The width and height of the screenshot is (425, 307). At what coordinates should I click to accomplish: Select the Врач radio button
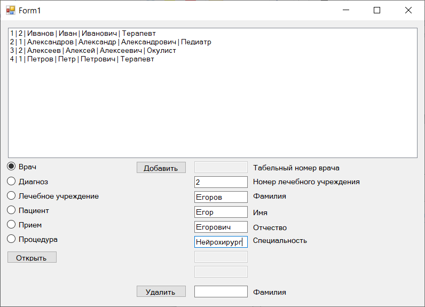tap(11, 167)
